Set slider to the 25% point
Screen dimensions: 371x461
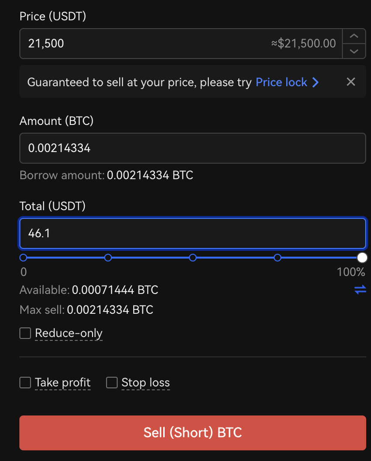[x=108, y=258]
